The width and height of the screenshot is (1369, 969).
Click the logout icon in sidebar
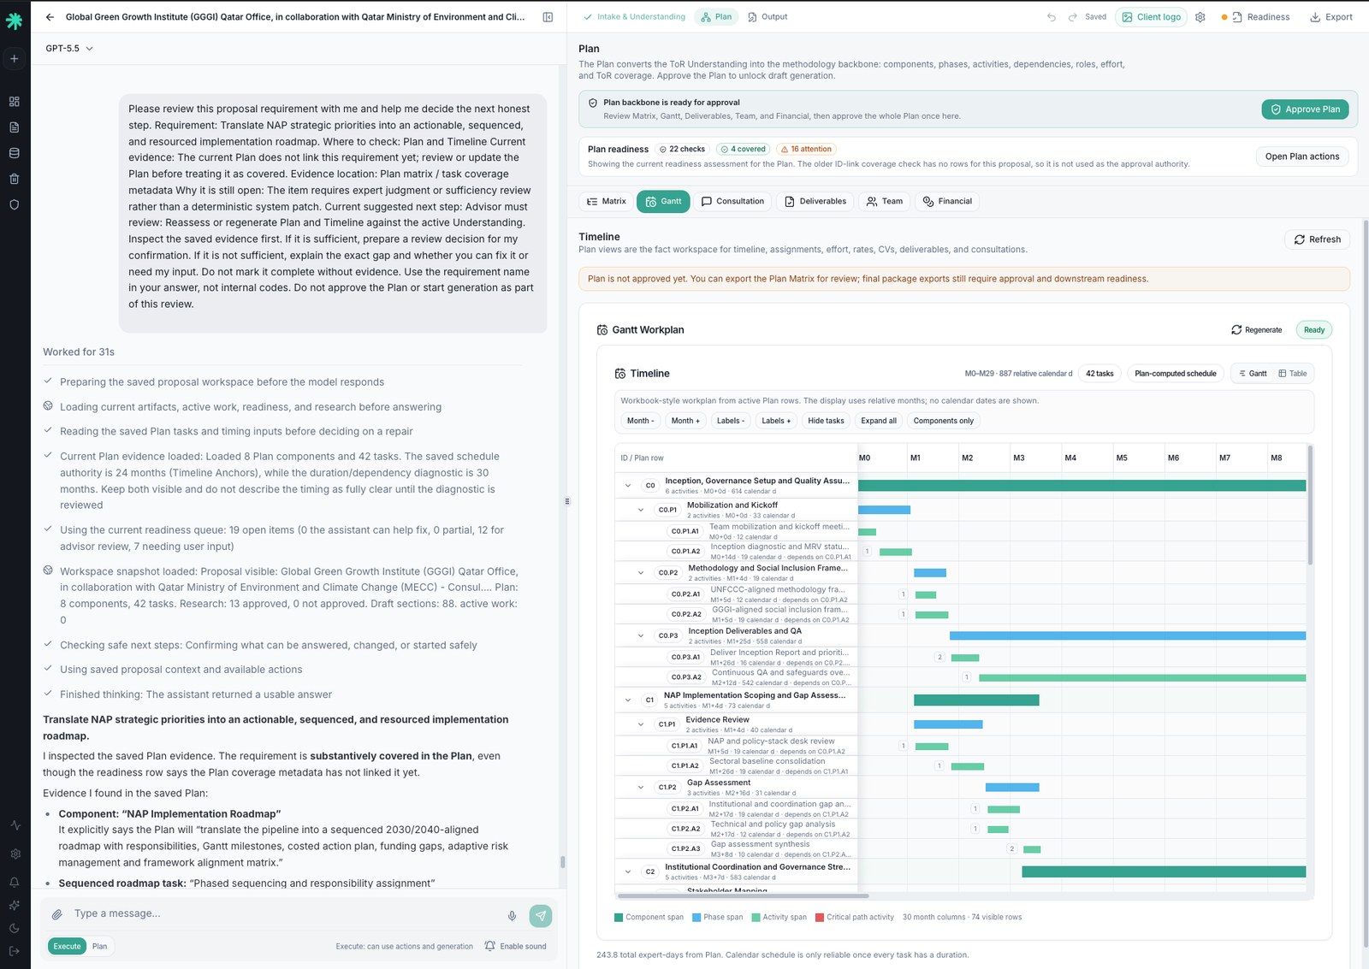(15, 951)
